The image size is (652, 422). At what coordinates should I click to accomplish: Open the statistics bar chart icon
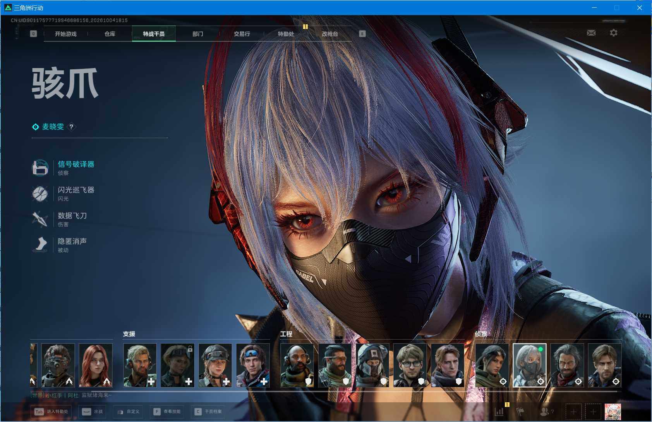point(499,412)
